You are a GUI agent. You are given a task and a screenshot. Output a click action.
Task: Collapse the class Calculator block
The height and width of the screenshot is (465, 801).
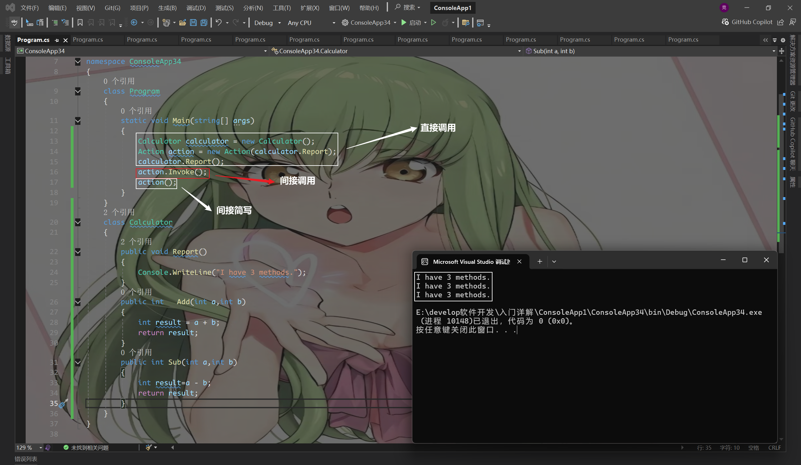point(78,222)
